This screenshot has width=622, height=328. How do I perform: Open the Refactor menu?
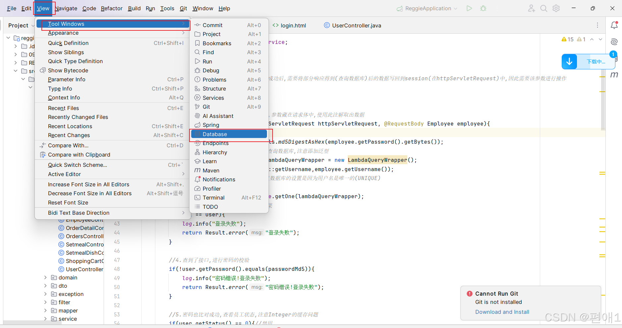[x=112, y=8]
